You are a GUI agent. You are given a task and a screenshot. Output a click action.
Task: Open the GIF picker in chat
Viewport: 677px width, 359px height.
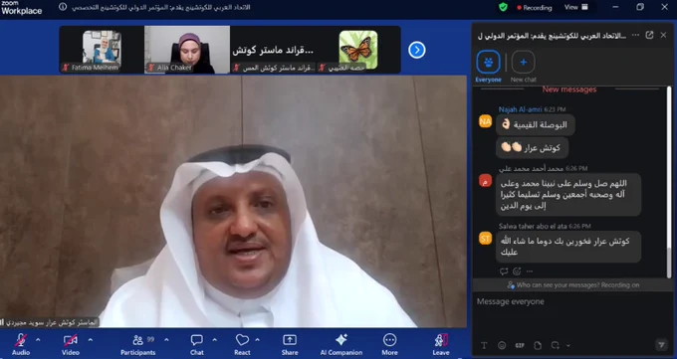tap(520, 346)
